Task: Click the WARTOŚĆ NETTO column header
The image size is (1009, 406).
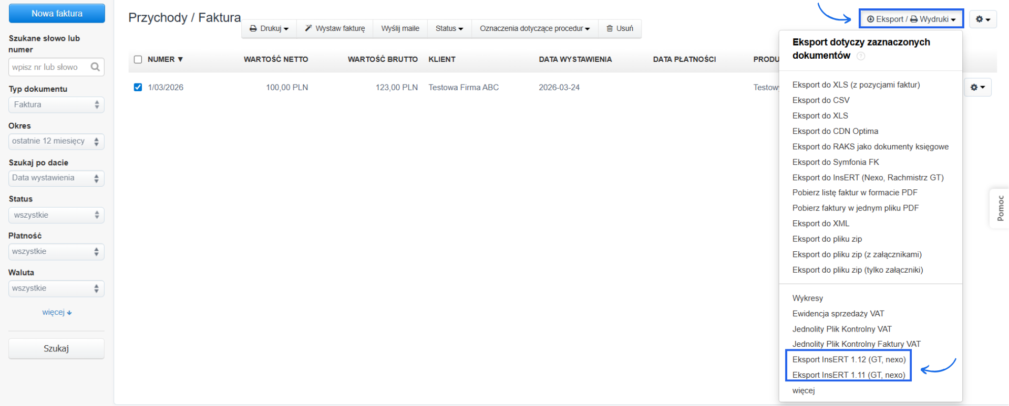Action: point(276,59)
